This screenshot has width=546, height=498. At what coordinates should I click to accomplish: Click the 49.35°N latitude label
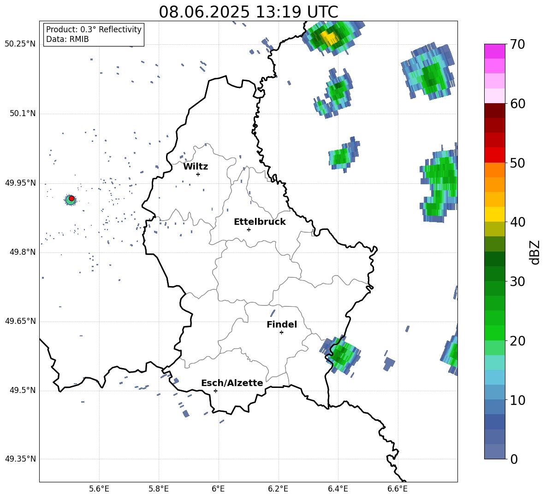[x=20, y=459]
